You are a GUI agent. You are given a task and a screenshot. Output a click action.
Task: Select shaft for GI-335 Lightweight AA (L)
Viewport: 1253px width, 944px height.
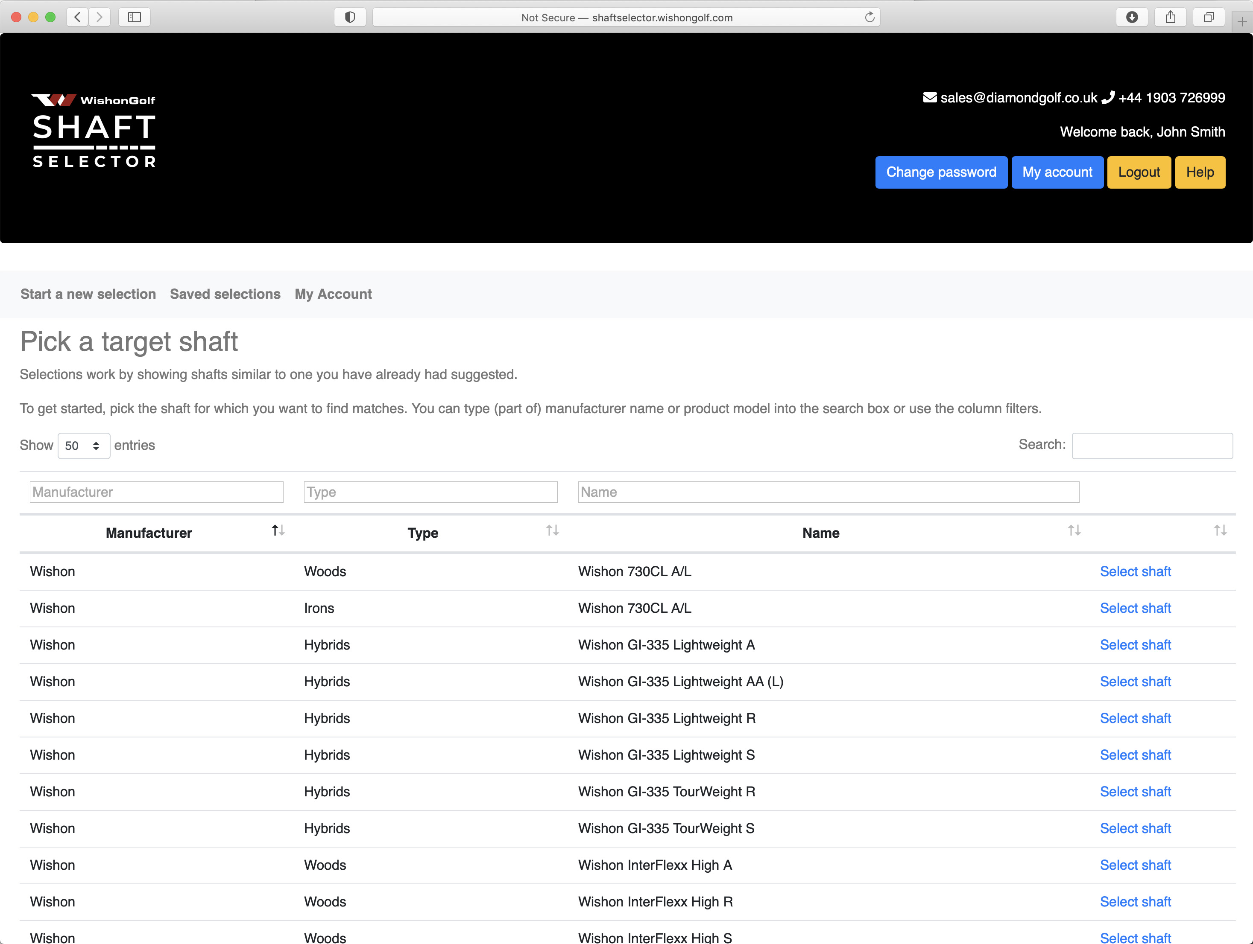pyautogui.click(x=1135, y=682)
